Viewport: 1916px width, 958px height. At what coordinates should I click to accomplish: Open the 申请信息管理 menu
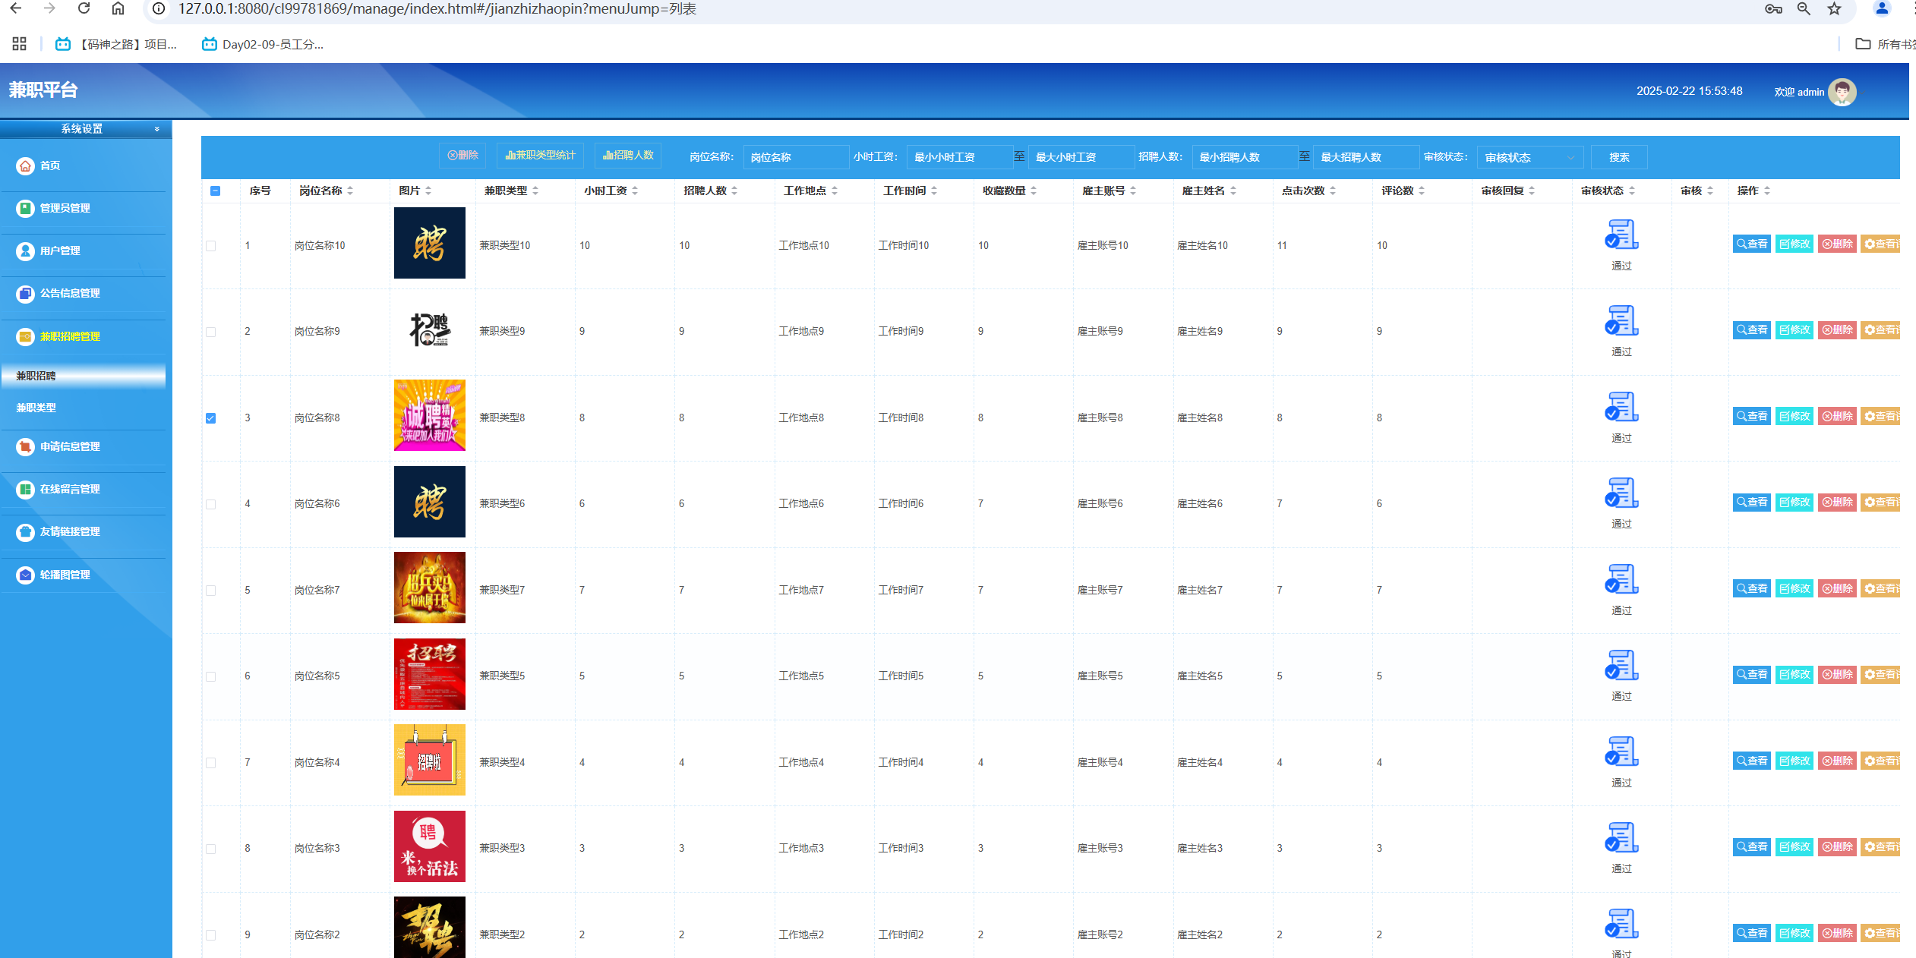pyautogui.click(x=70, y=446)
